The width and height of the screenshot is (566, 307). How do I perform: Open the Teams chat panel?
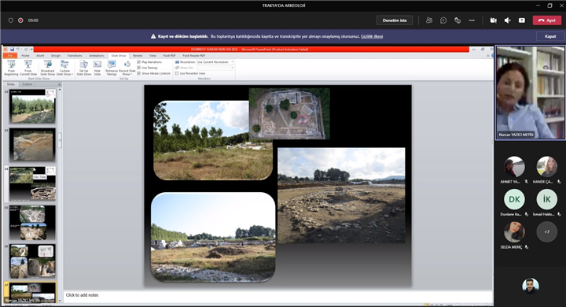click(443, 20)
